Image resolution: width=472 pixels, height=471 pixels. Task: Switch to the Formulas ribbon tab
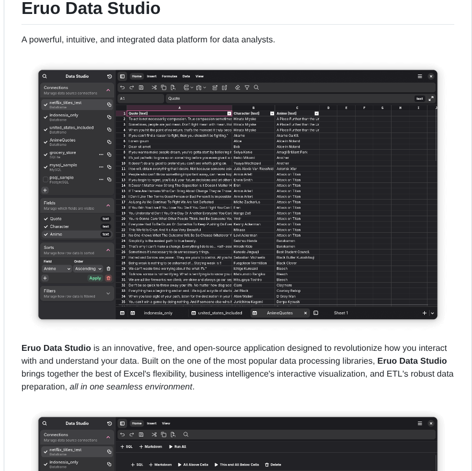pyautogui.click(x=169, y=76)
